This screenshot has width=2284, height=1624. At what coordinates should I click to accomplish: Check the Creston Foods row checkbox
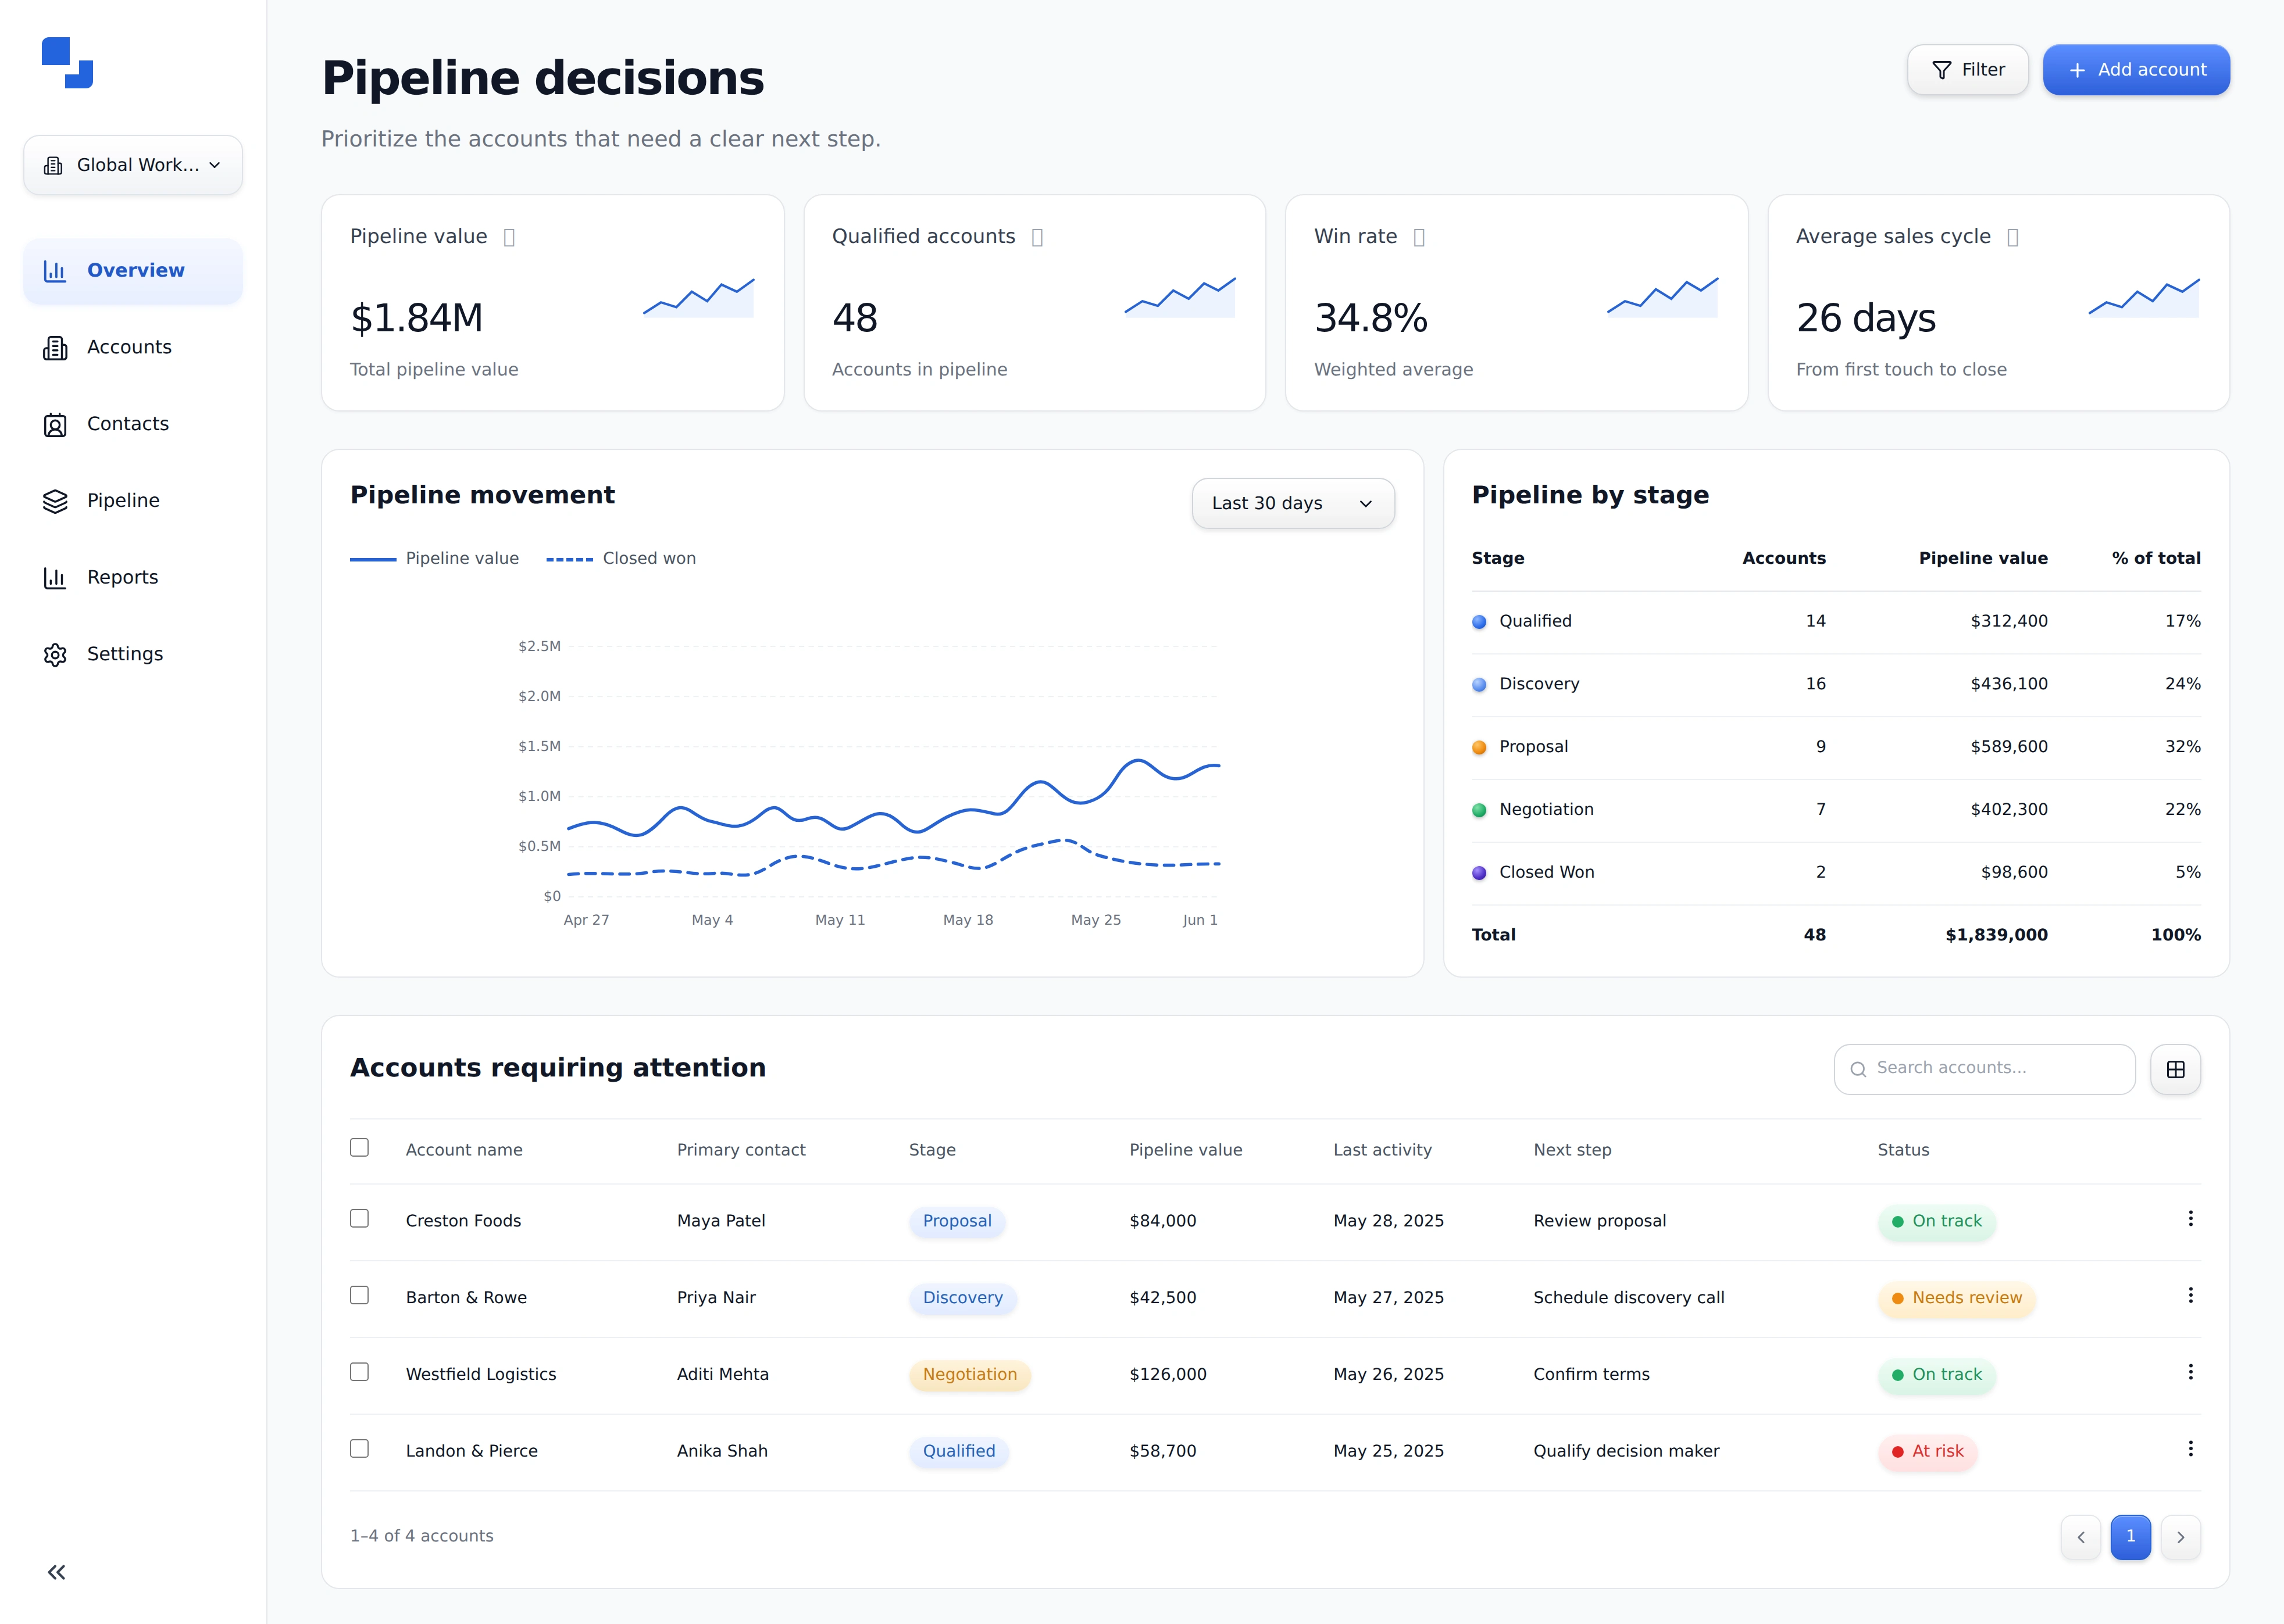pyautogui.click(x=359, y=1218)
